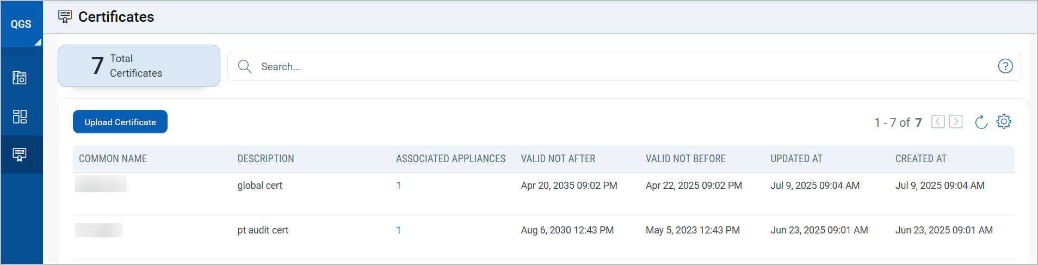Type in the Search field
Screen dimensions: 1038x265
pyautogui.click(x=598, y=66)
